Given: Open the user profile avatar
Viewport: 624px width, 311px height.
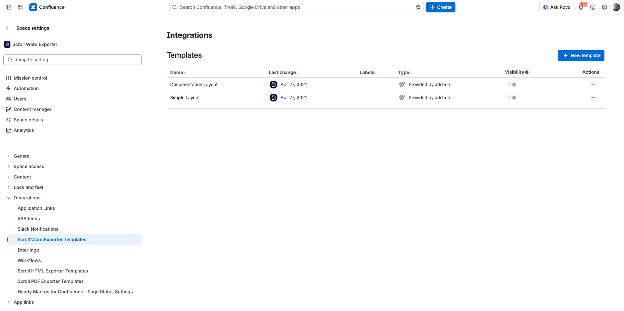Looking at the screenshot, I should tap(616, 7).
